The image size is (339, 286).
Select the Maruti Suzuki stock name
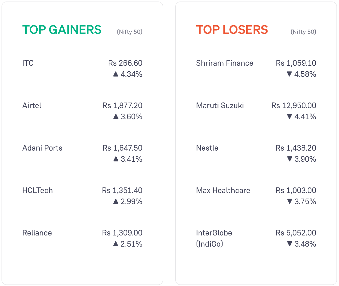[x=220, y=105]
